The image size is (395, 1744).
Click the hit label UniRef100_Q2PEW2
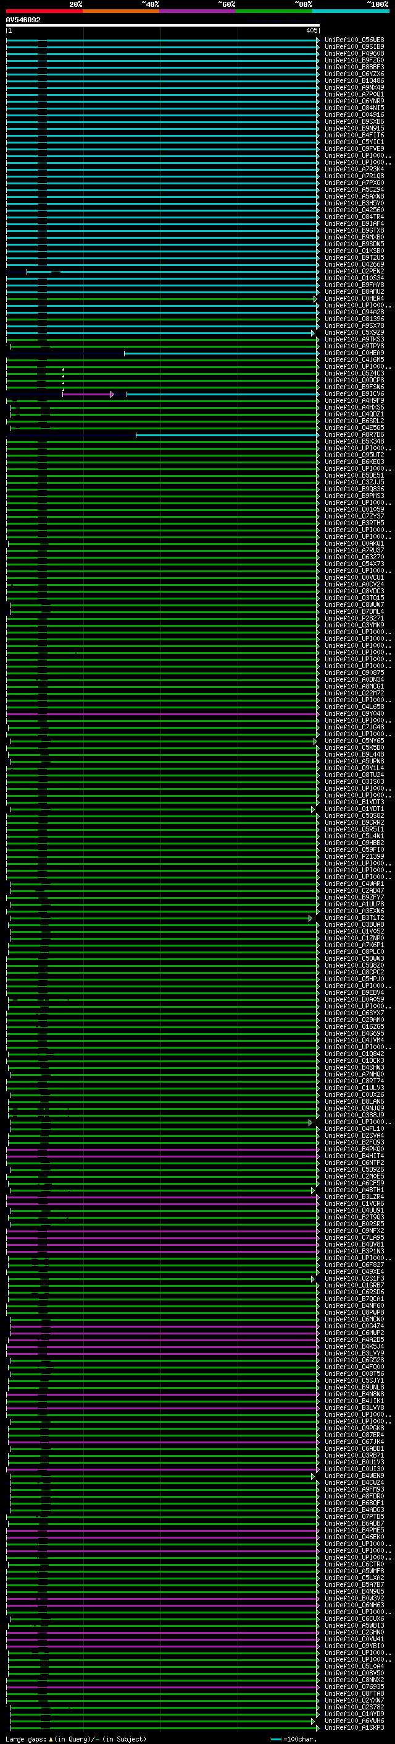[x=354, y=272]
